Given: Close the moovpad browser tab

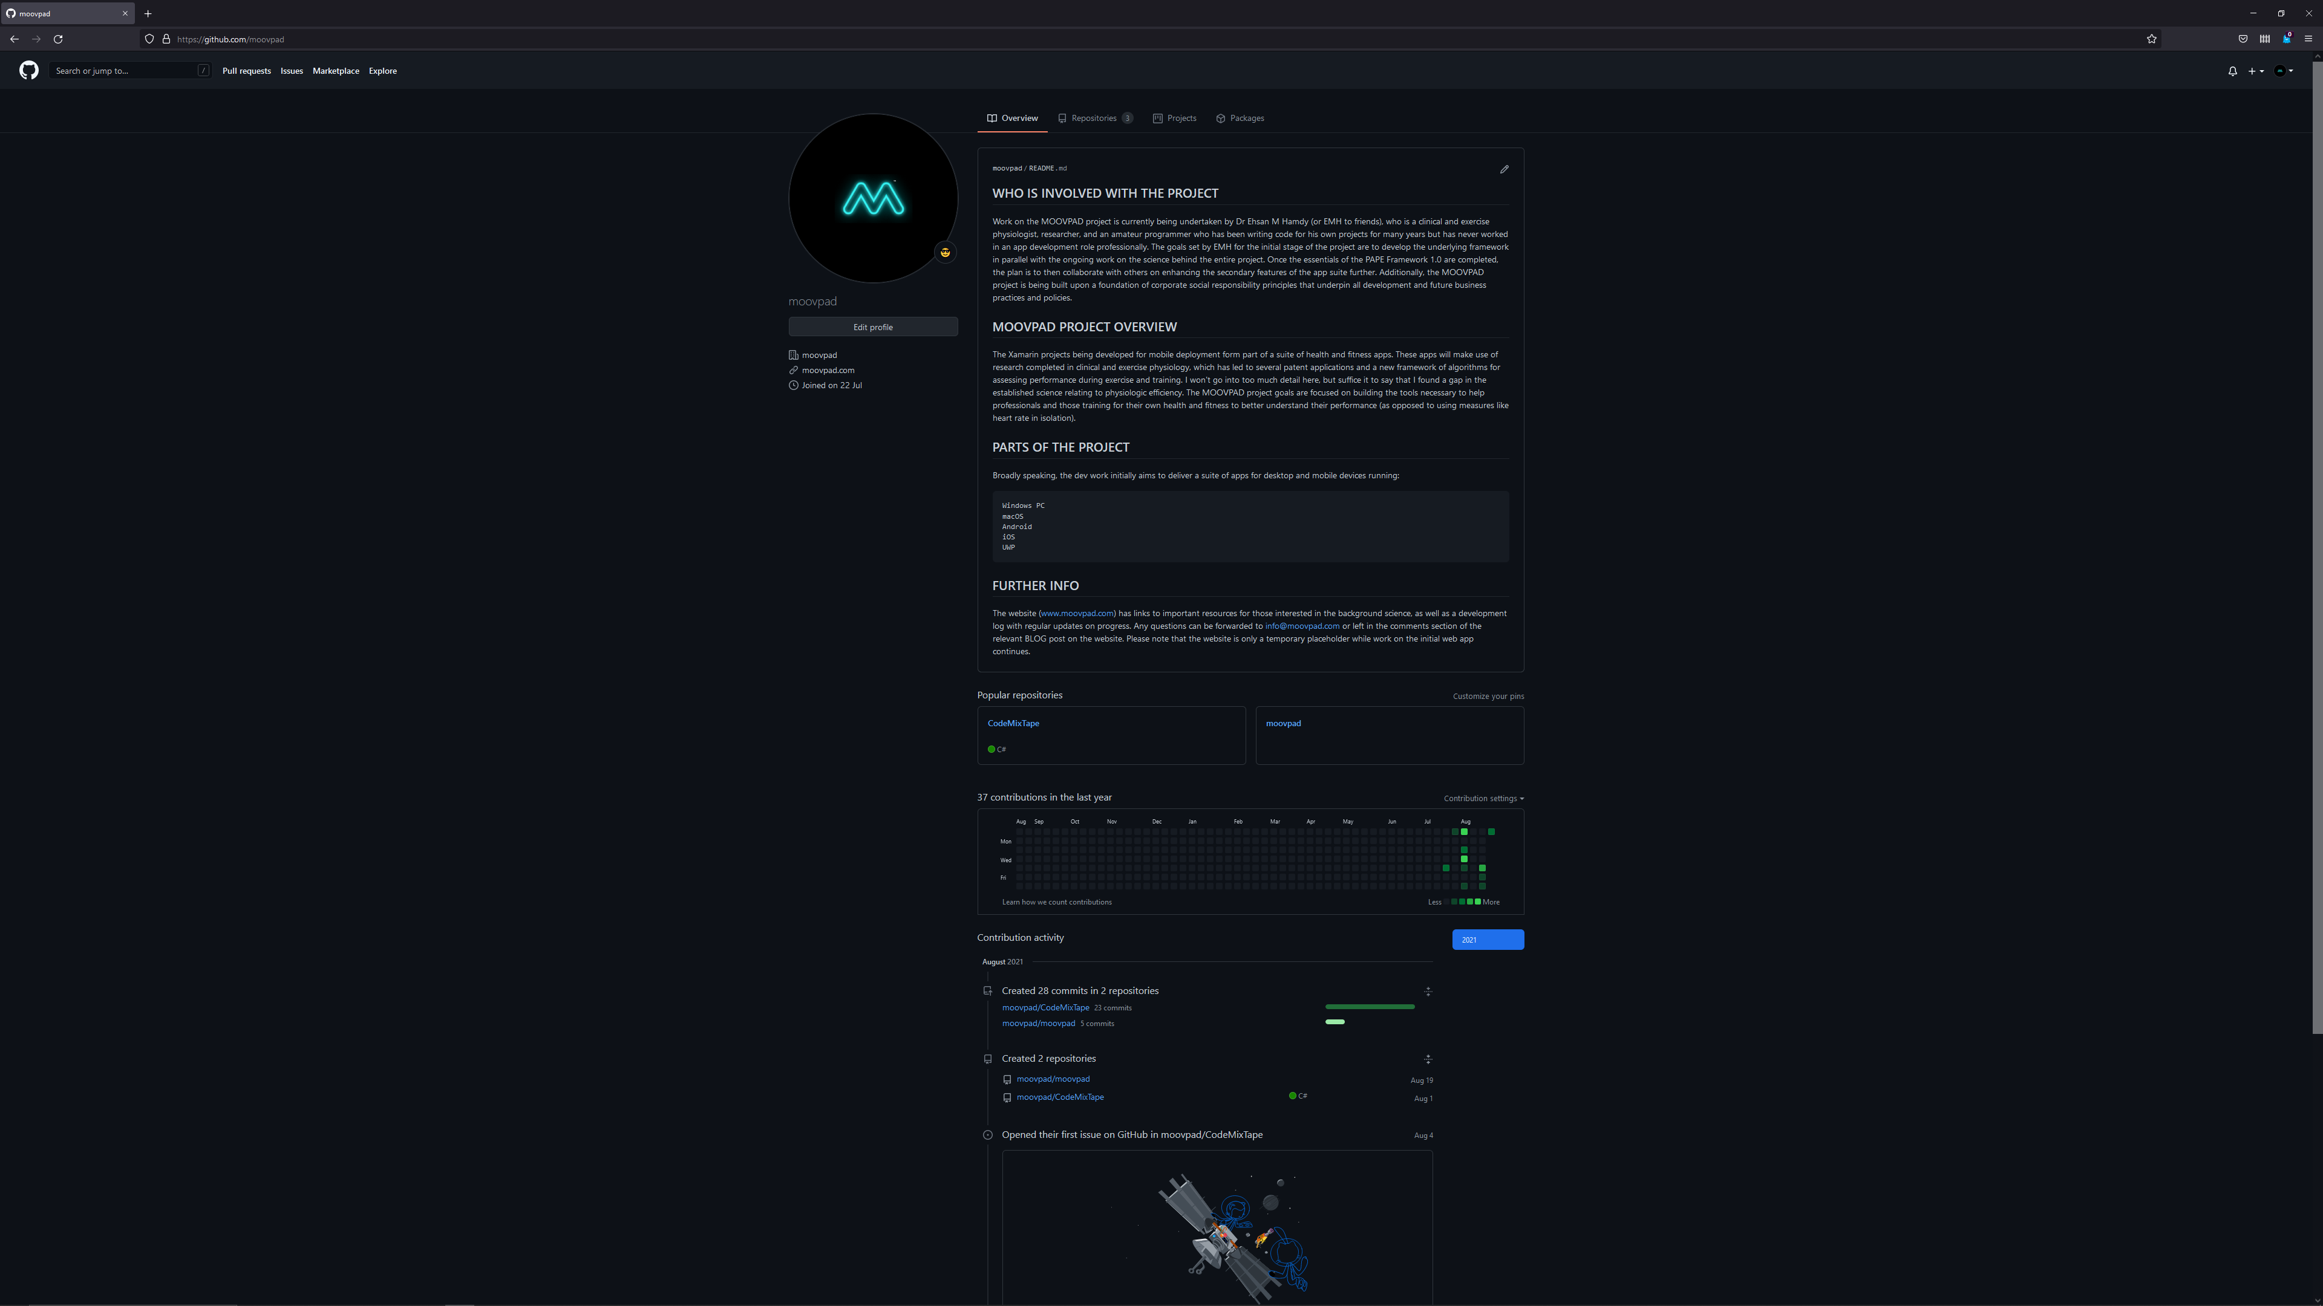Looking at the screenshot, I should (x=125, y=13).
